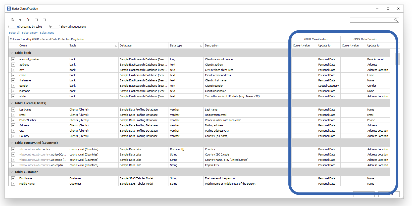Click the search magnifier icon
The height and width of the screenshot is (206, 412).
pyautogui.click(x=396, y=20)
